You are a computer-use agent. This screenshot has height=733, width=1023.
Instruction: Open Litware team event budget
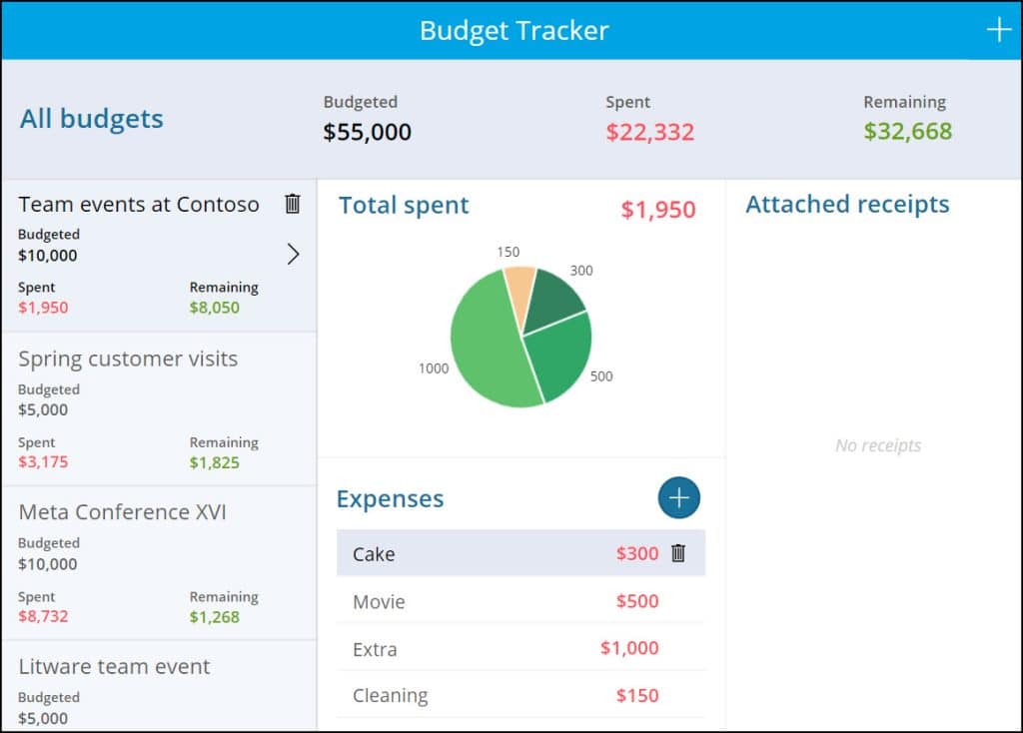coord(159,686)
